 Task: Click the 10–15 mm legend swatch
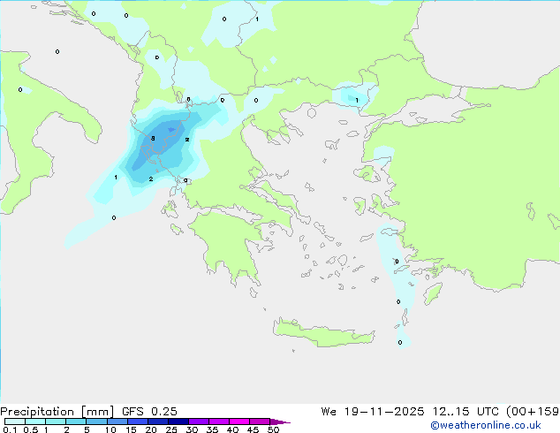[117, 422]
